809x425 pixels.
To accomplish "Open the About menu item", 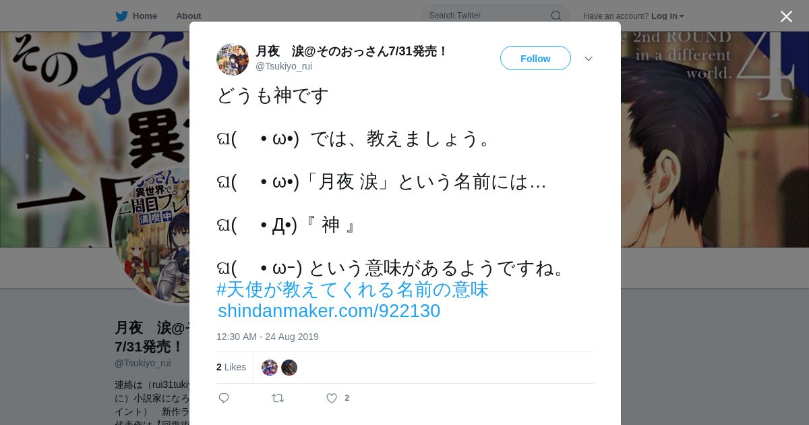I will pos(189,16).
